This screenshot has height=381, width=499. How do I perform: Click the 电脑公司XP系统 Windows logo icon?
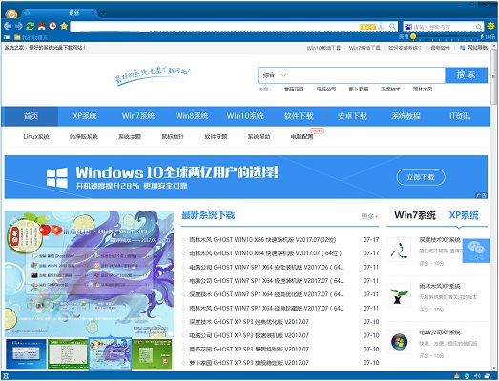point(399,342)
